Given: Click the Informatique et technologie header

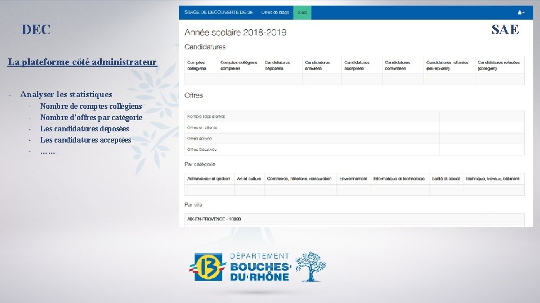Looking at the screenshot, I should [399, 178].
